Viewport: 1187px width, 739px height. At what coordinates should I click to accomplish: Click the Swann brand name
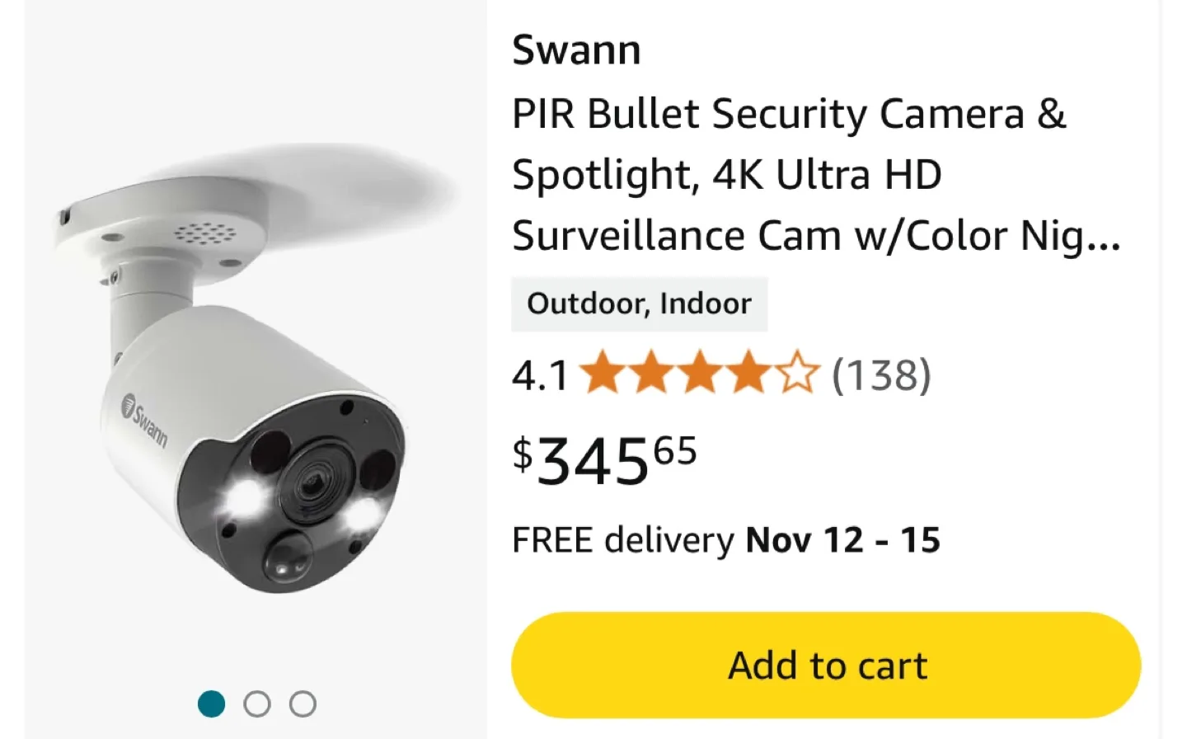click(x=576, y=49)
